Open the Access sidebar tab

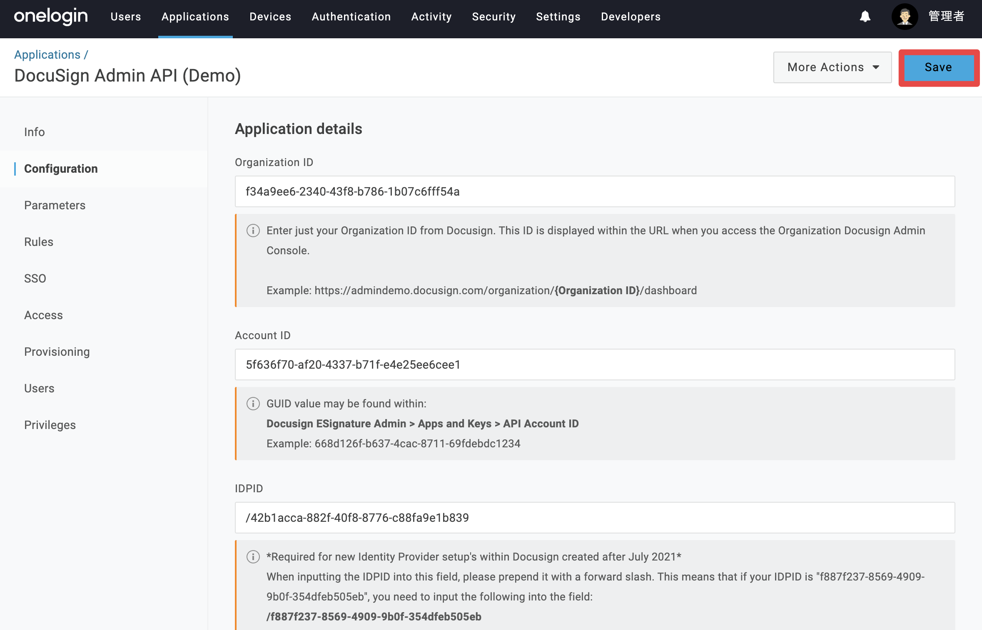point(43,315)
